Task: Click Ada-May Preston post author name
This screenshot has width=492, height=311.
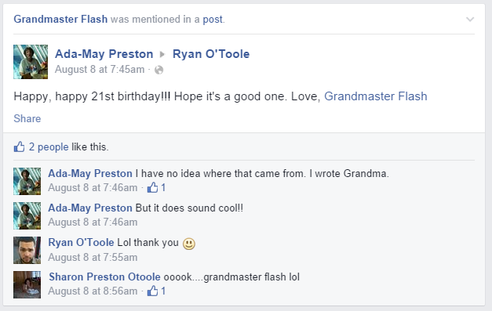Action: tap(104, 54)
